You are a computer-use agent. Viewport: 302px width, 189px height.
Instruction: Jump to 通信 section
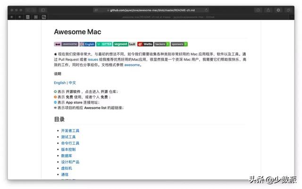coord(65,174)
